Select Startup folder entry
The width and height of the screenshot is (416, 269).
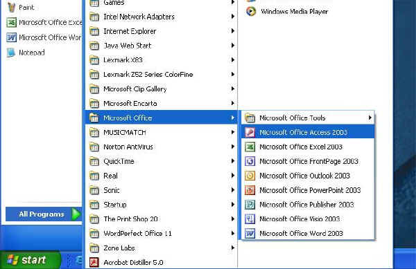[x=162, y=205]
